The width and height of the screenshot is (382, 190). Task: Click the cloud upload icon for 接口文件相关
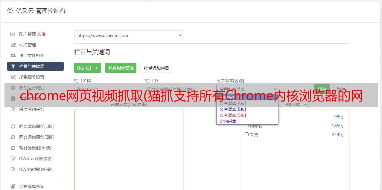click(x=13, y=56)
